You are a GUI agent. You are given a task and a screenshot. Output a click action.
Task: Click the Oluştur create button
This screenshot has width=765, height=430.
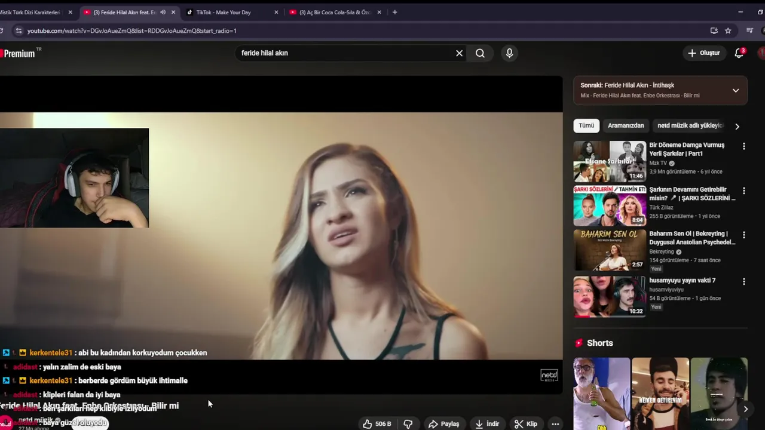704,53
